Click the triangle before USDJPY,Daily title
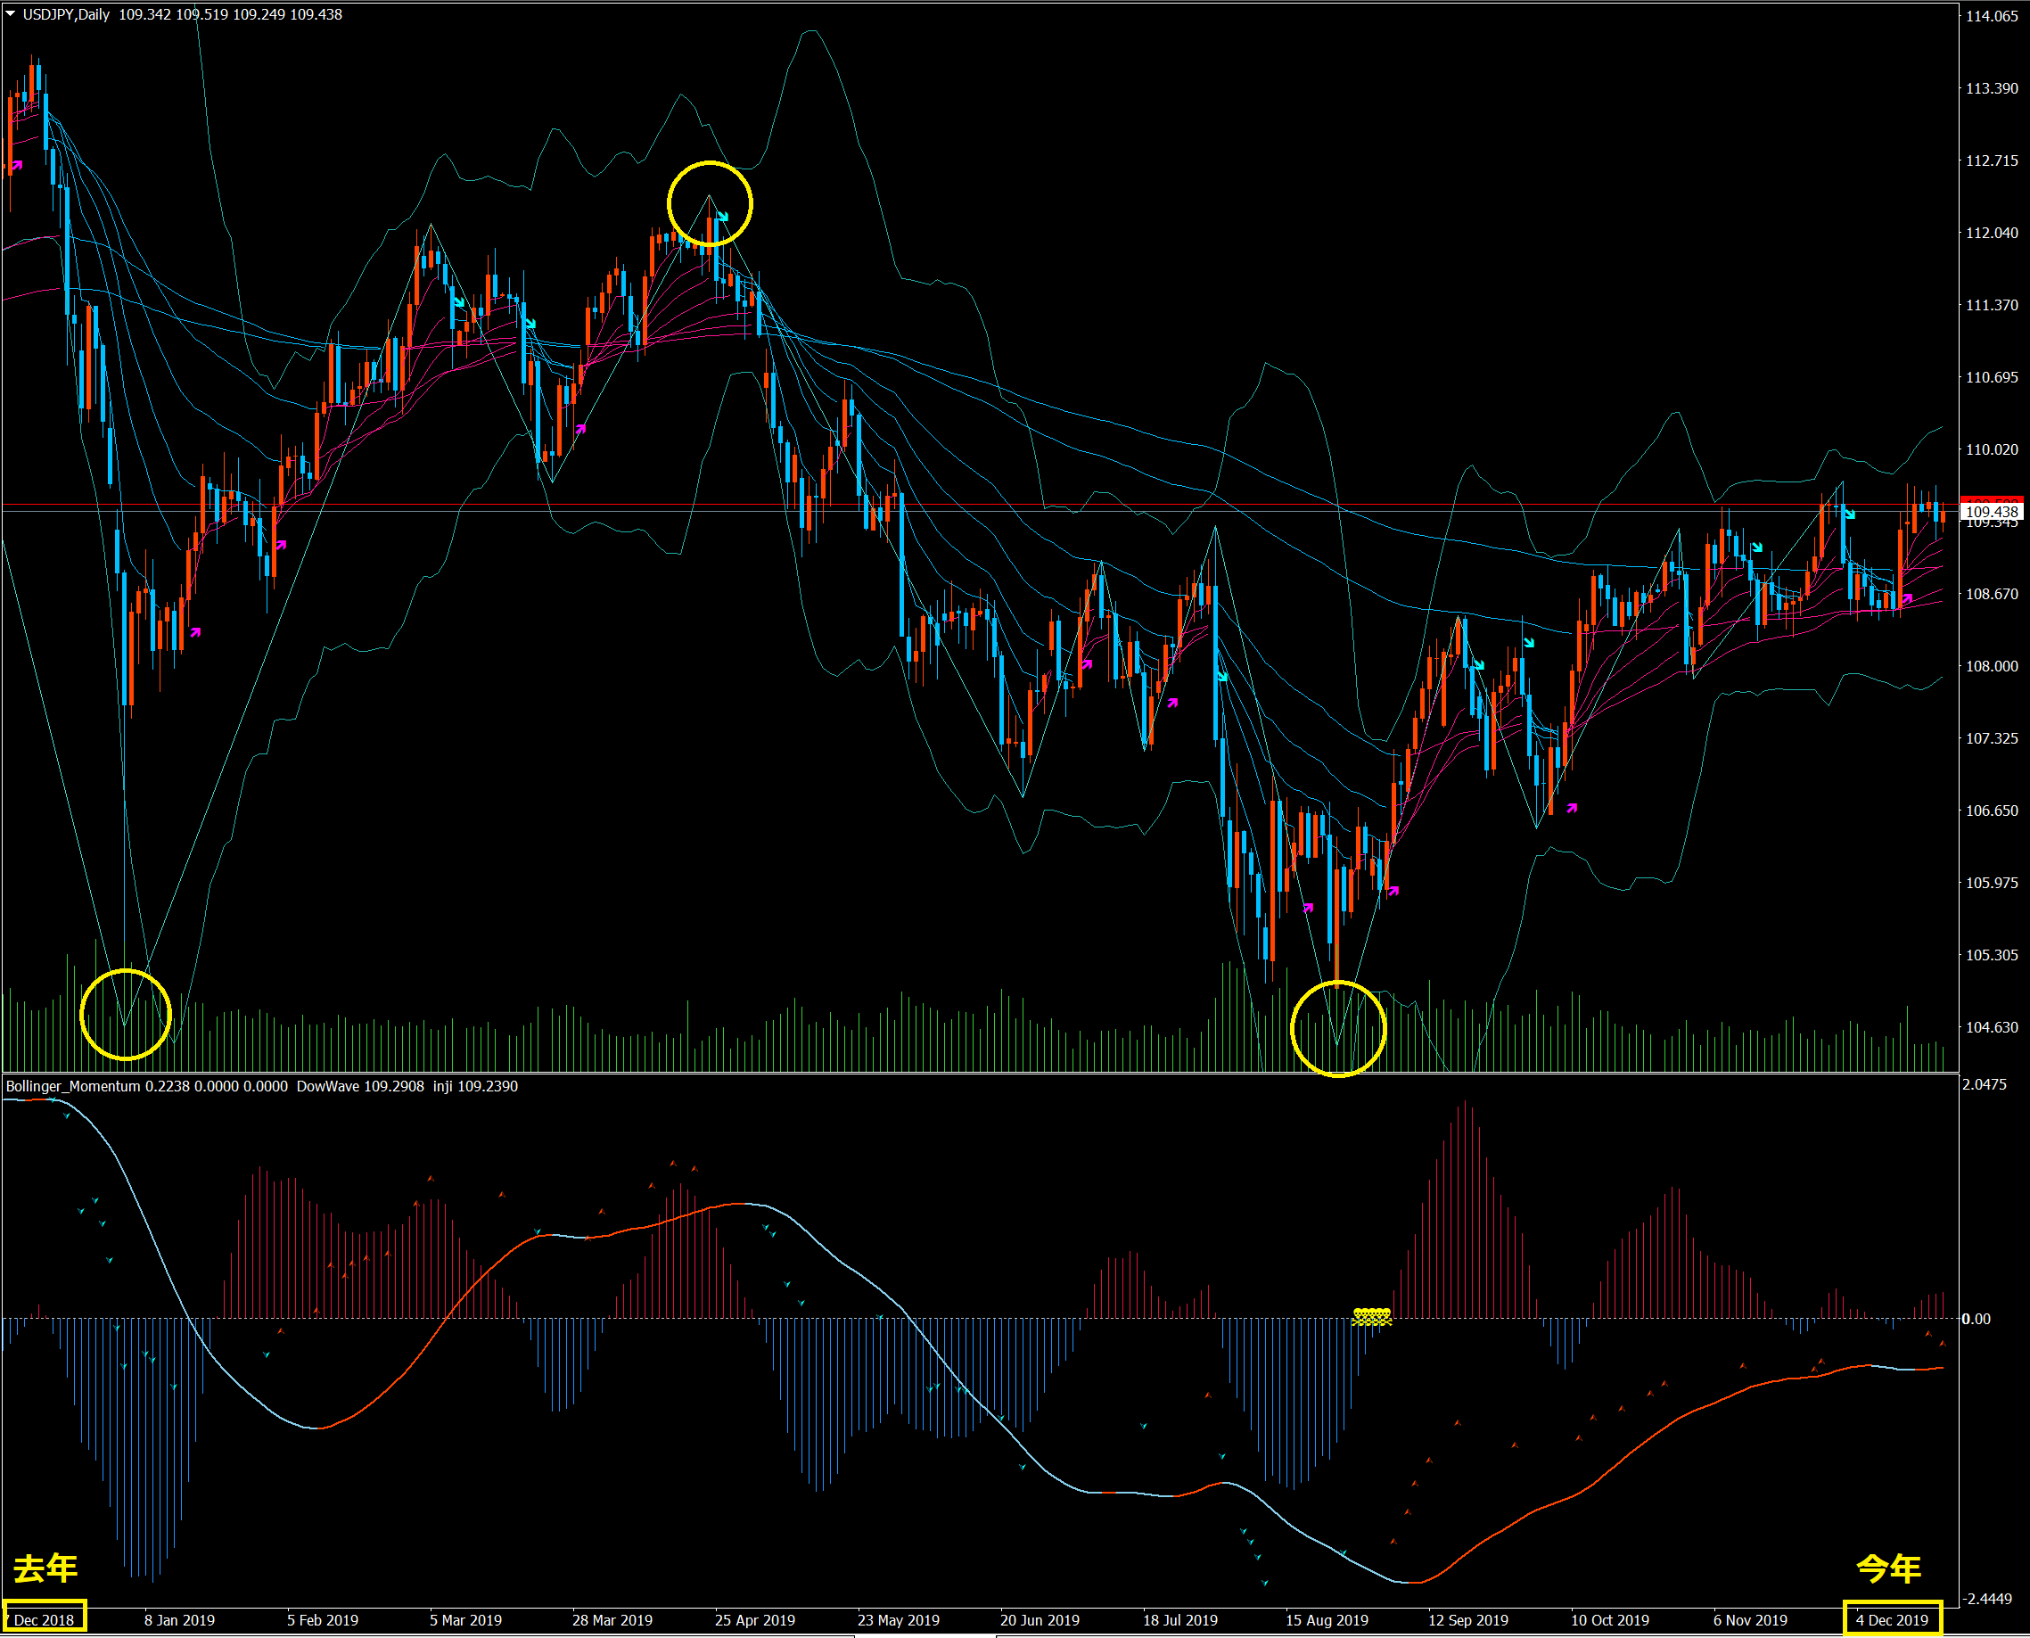 [11, 14]
